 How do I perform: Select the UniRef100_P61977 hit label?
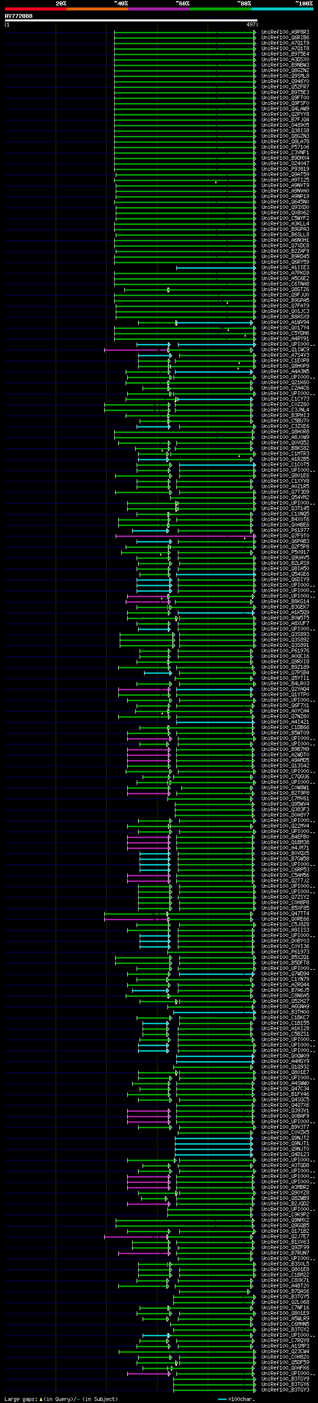285,530
